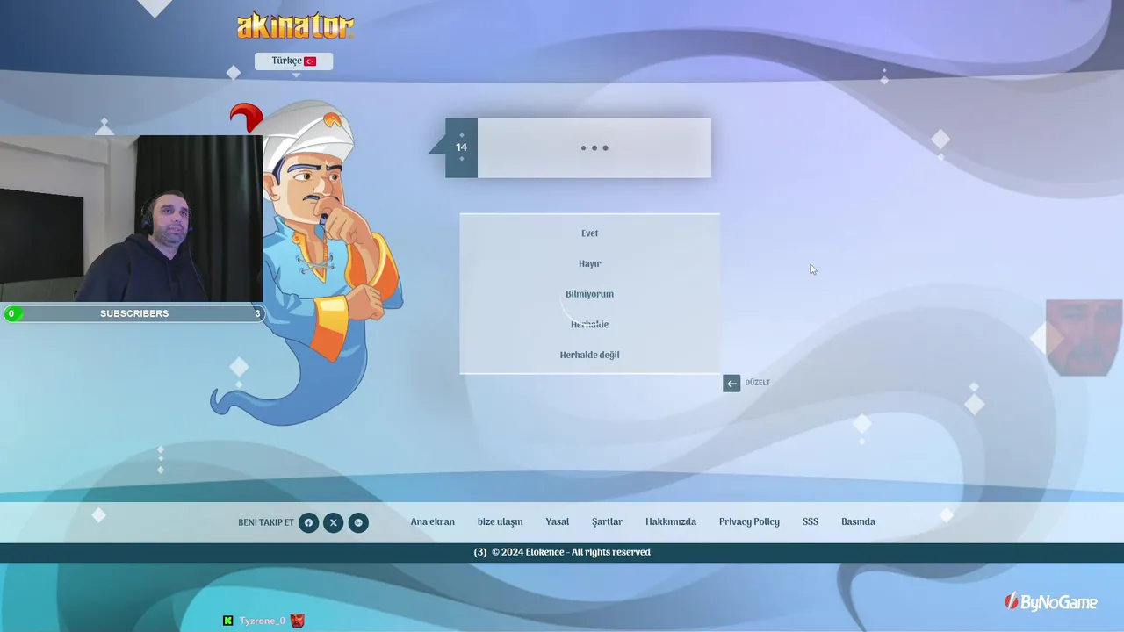The image size is (1124, 632).
Task: Click the ByNoGame logo
Action: pos(1050,602)
